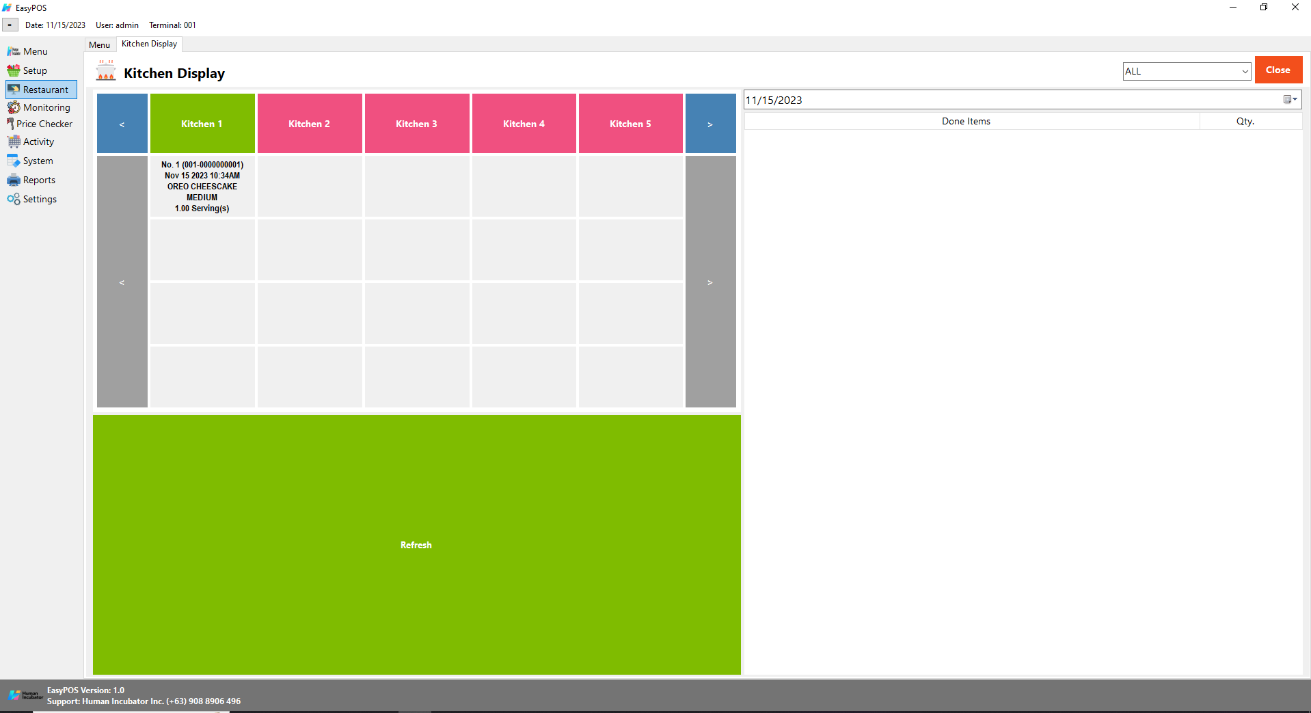This screenshot has width=1311, height=713.
Task: Select the Kitchen 2 station
Action: tap(309, 124)
